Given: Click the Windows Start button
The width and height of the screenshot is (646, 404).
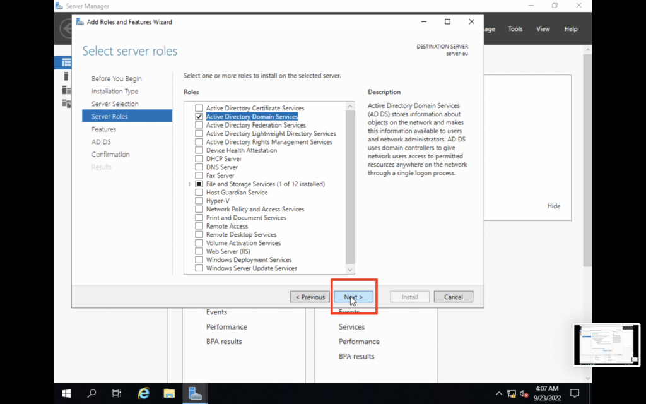Looking at the screenshot, I should coord(66,393).
